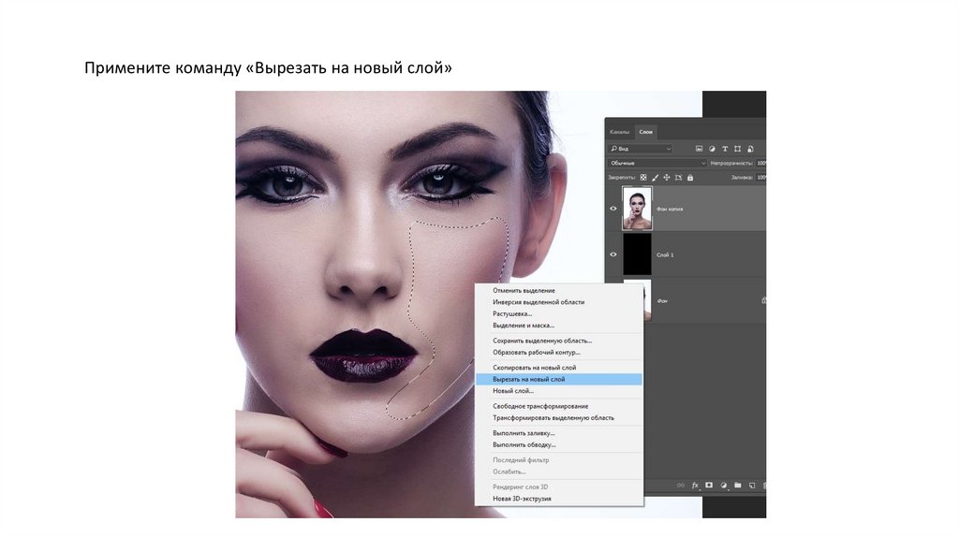Lock layer position move icon
Viewport: 959px width, 537px height.
click(665, 177)
